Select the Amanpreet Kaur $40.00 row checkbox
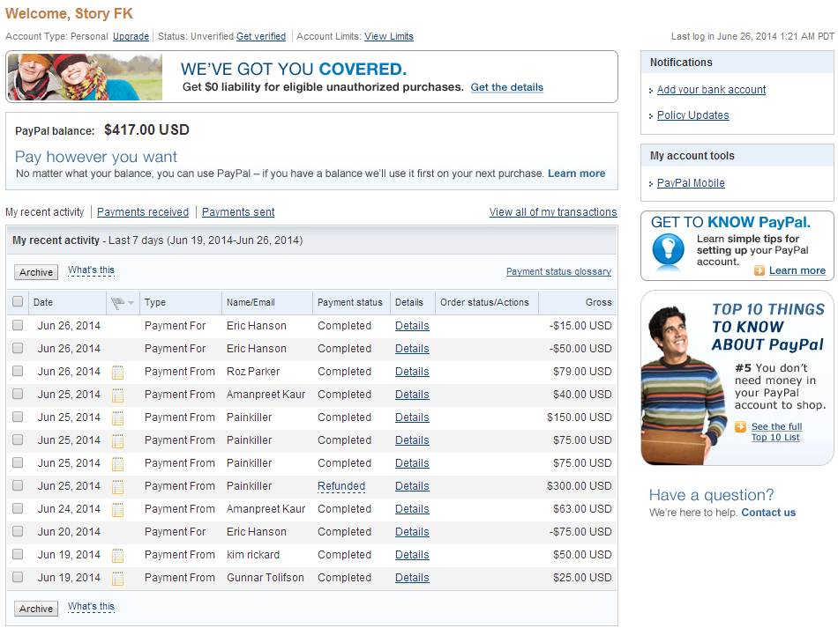This screenshot has width=838, height=628. 18,394
